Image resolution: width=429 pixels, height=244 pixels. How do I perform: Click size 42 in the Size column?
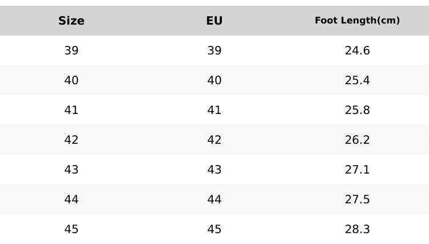(x=71, y=140)
